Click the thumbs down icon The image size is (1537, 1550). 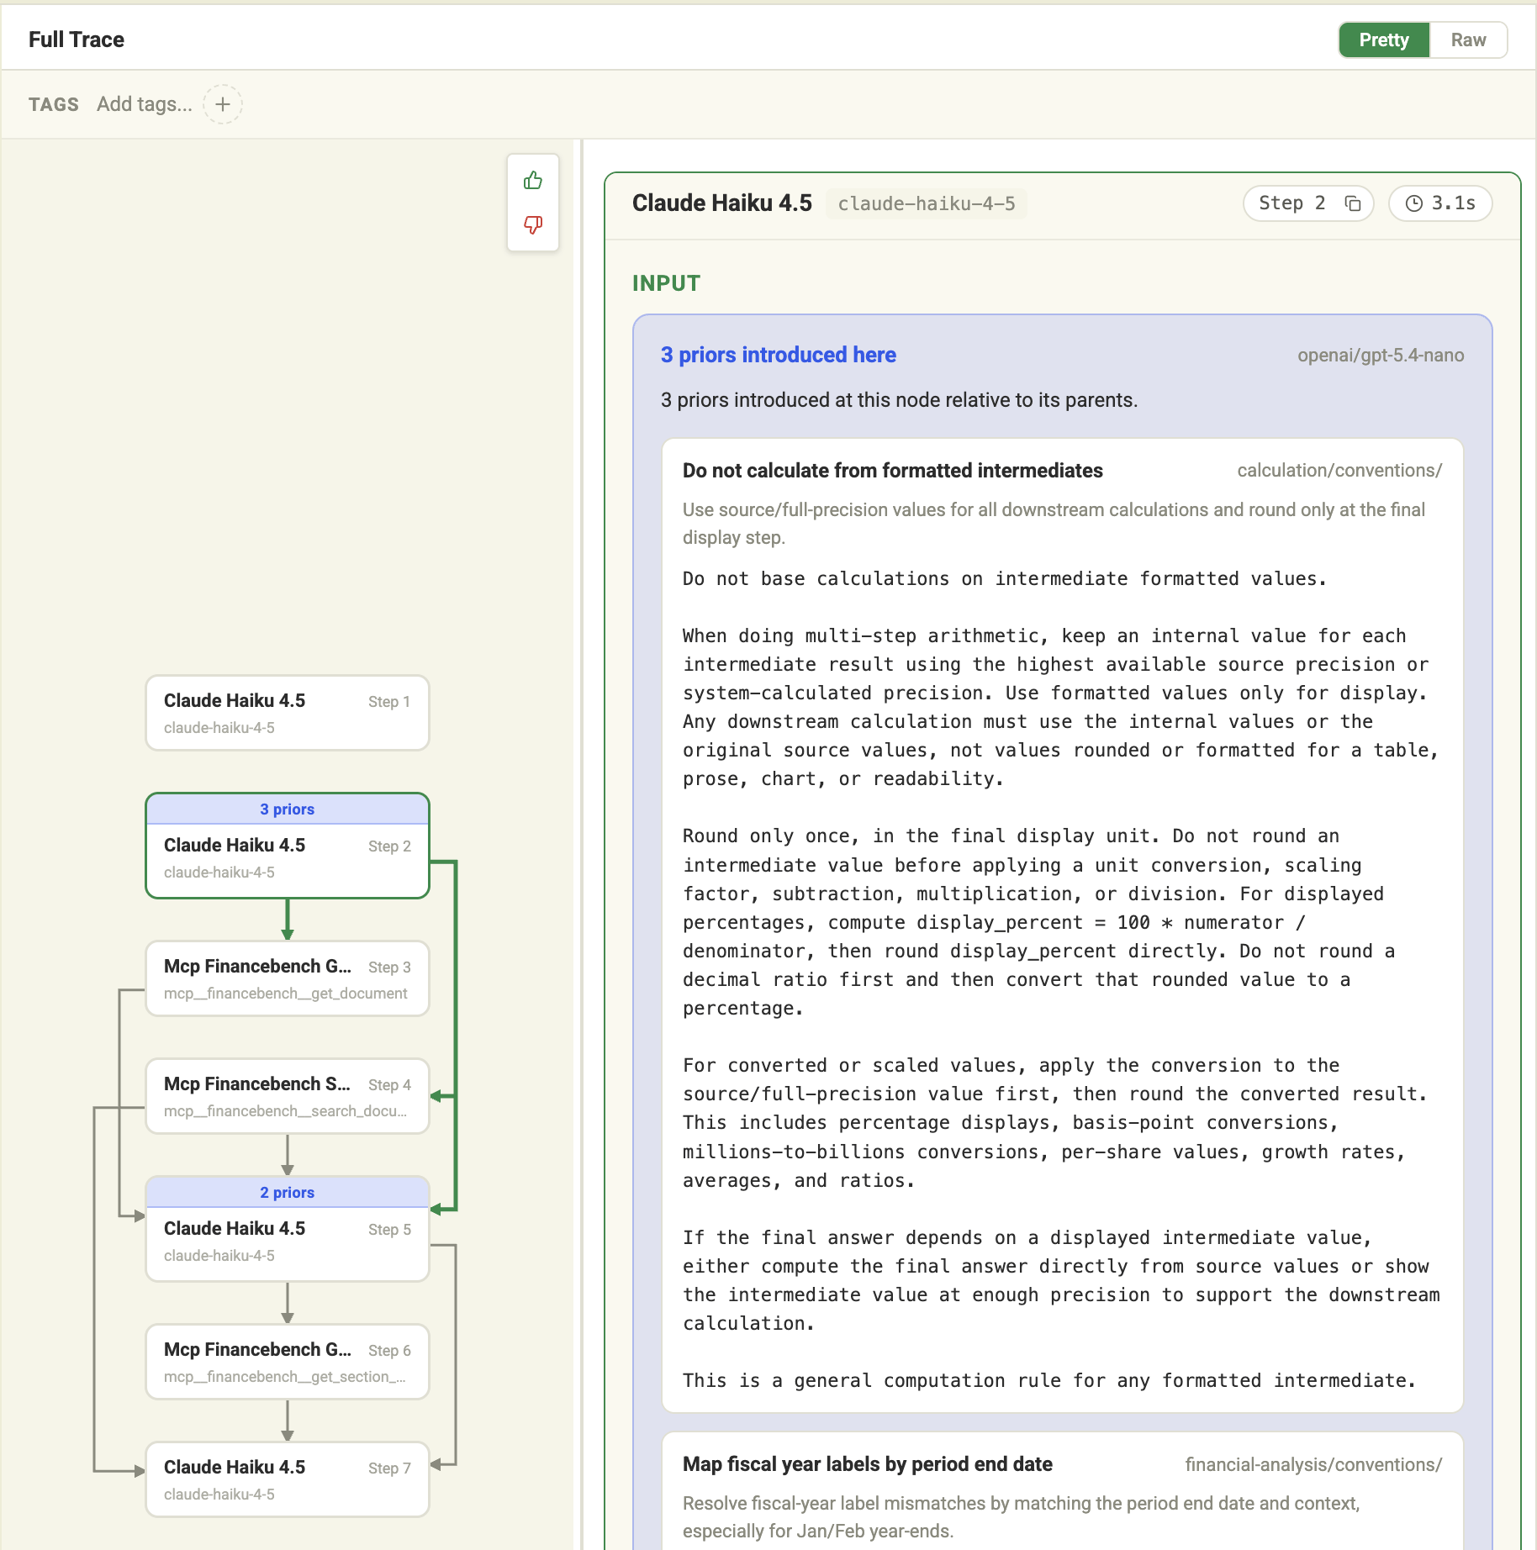click(x=533, y=224)
